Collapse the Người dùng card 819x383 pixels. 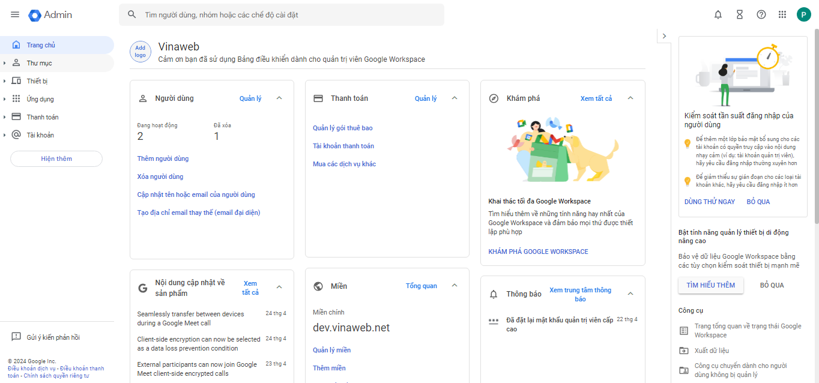[x=279, y=98]
